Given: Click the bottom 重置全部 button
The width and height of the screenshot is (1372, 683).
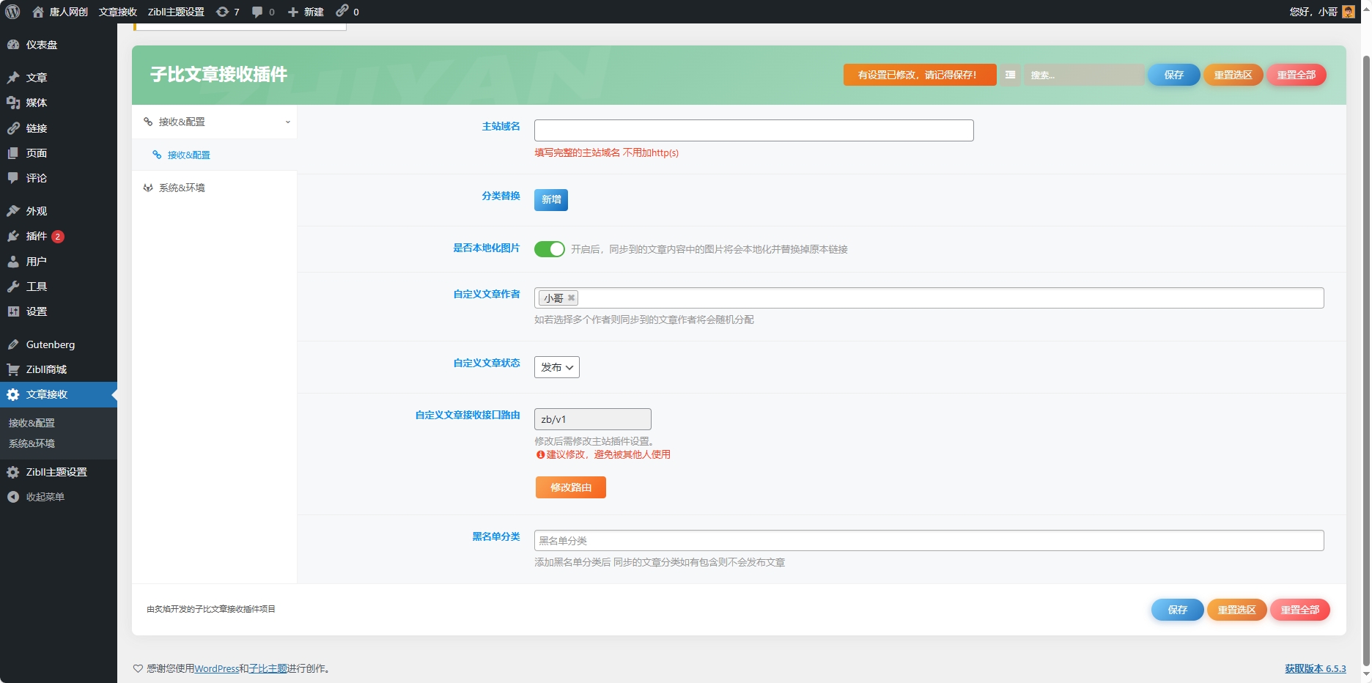Looking at the screenshot, I should 1299,610.
